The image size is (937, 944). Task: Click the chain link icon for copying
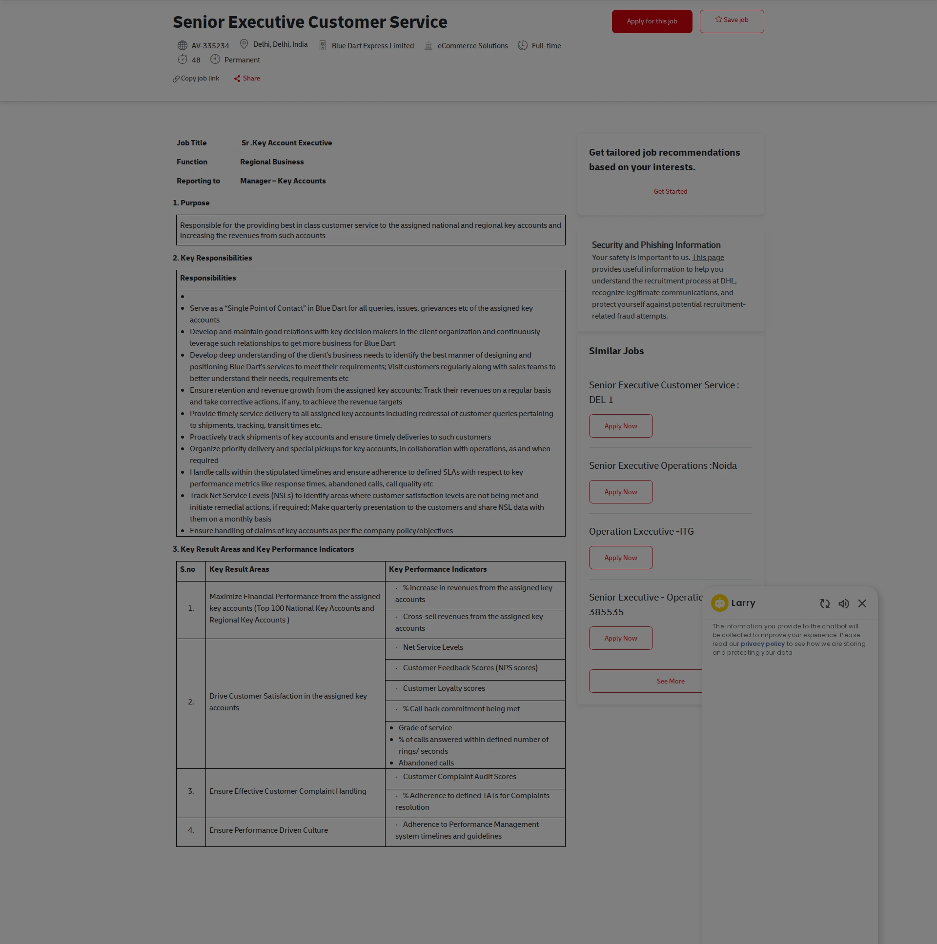(x=176, y=79)
